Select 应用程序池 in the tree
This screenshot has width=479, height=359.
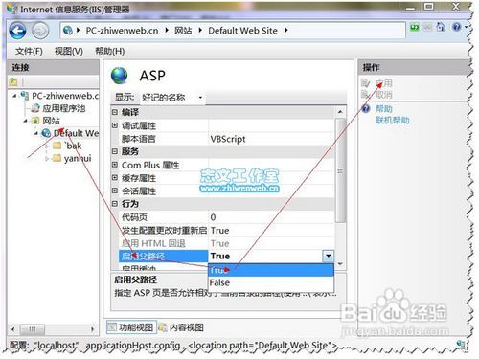pyautogui.click(x=64, y=108)
